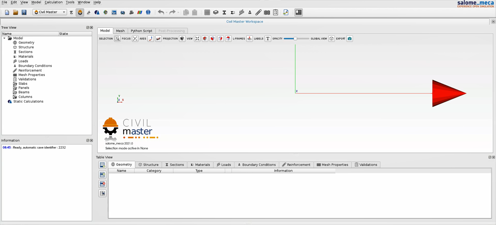Open the Materials tab in Table View
This screenshot has height=225, width=496.
click(x=200, y=165)
